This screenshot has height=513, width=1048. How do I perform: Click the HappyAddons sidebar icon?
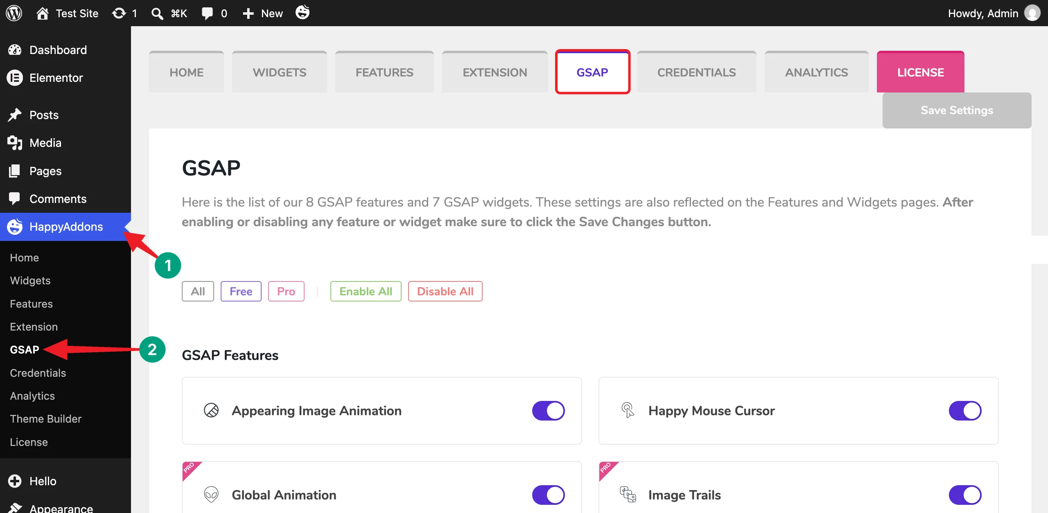pyautogui.click(x=15, y=227)
